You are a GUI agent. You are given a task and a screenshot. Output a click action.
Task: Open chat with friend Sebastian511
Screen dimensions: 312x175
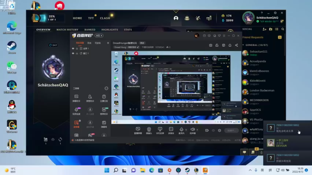click(x=262, y=53)
